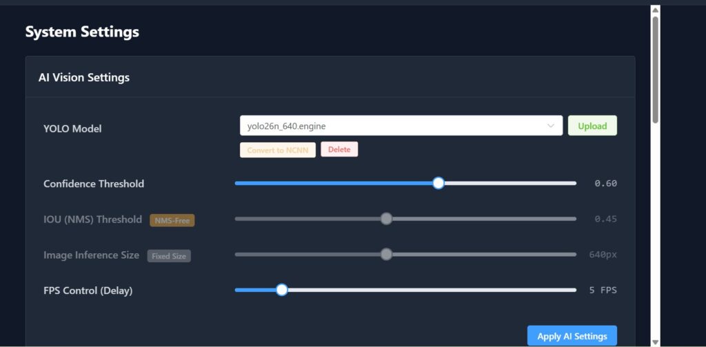Viewport: 706px width, 347px height.
Task: Click the scrollbar up arrow
Action: click(x=655, y=10)
